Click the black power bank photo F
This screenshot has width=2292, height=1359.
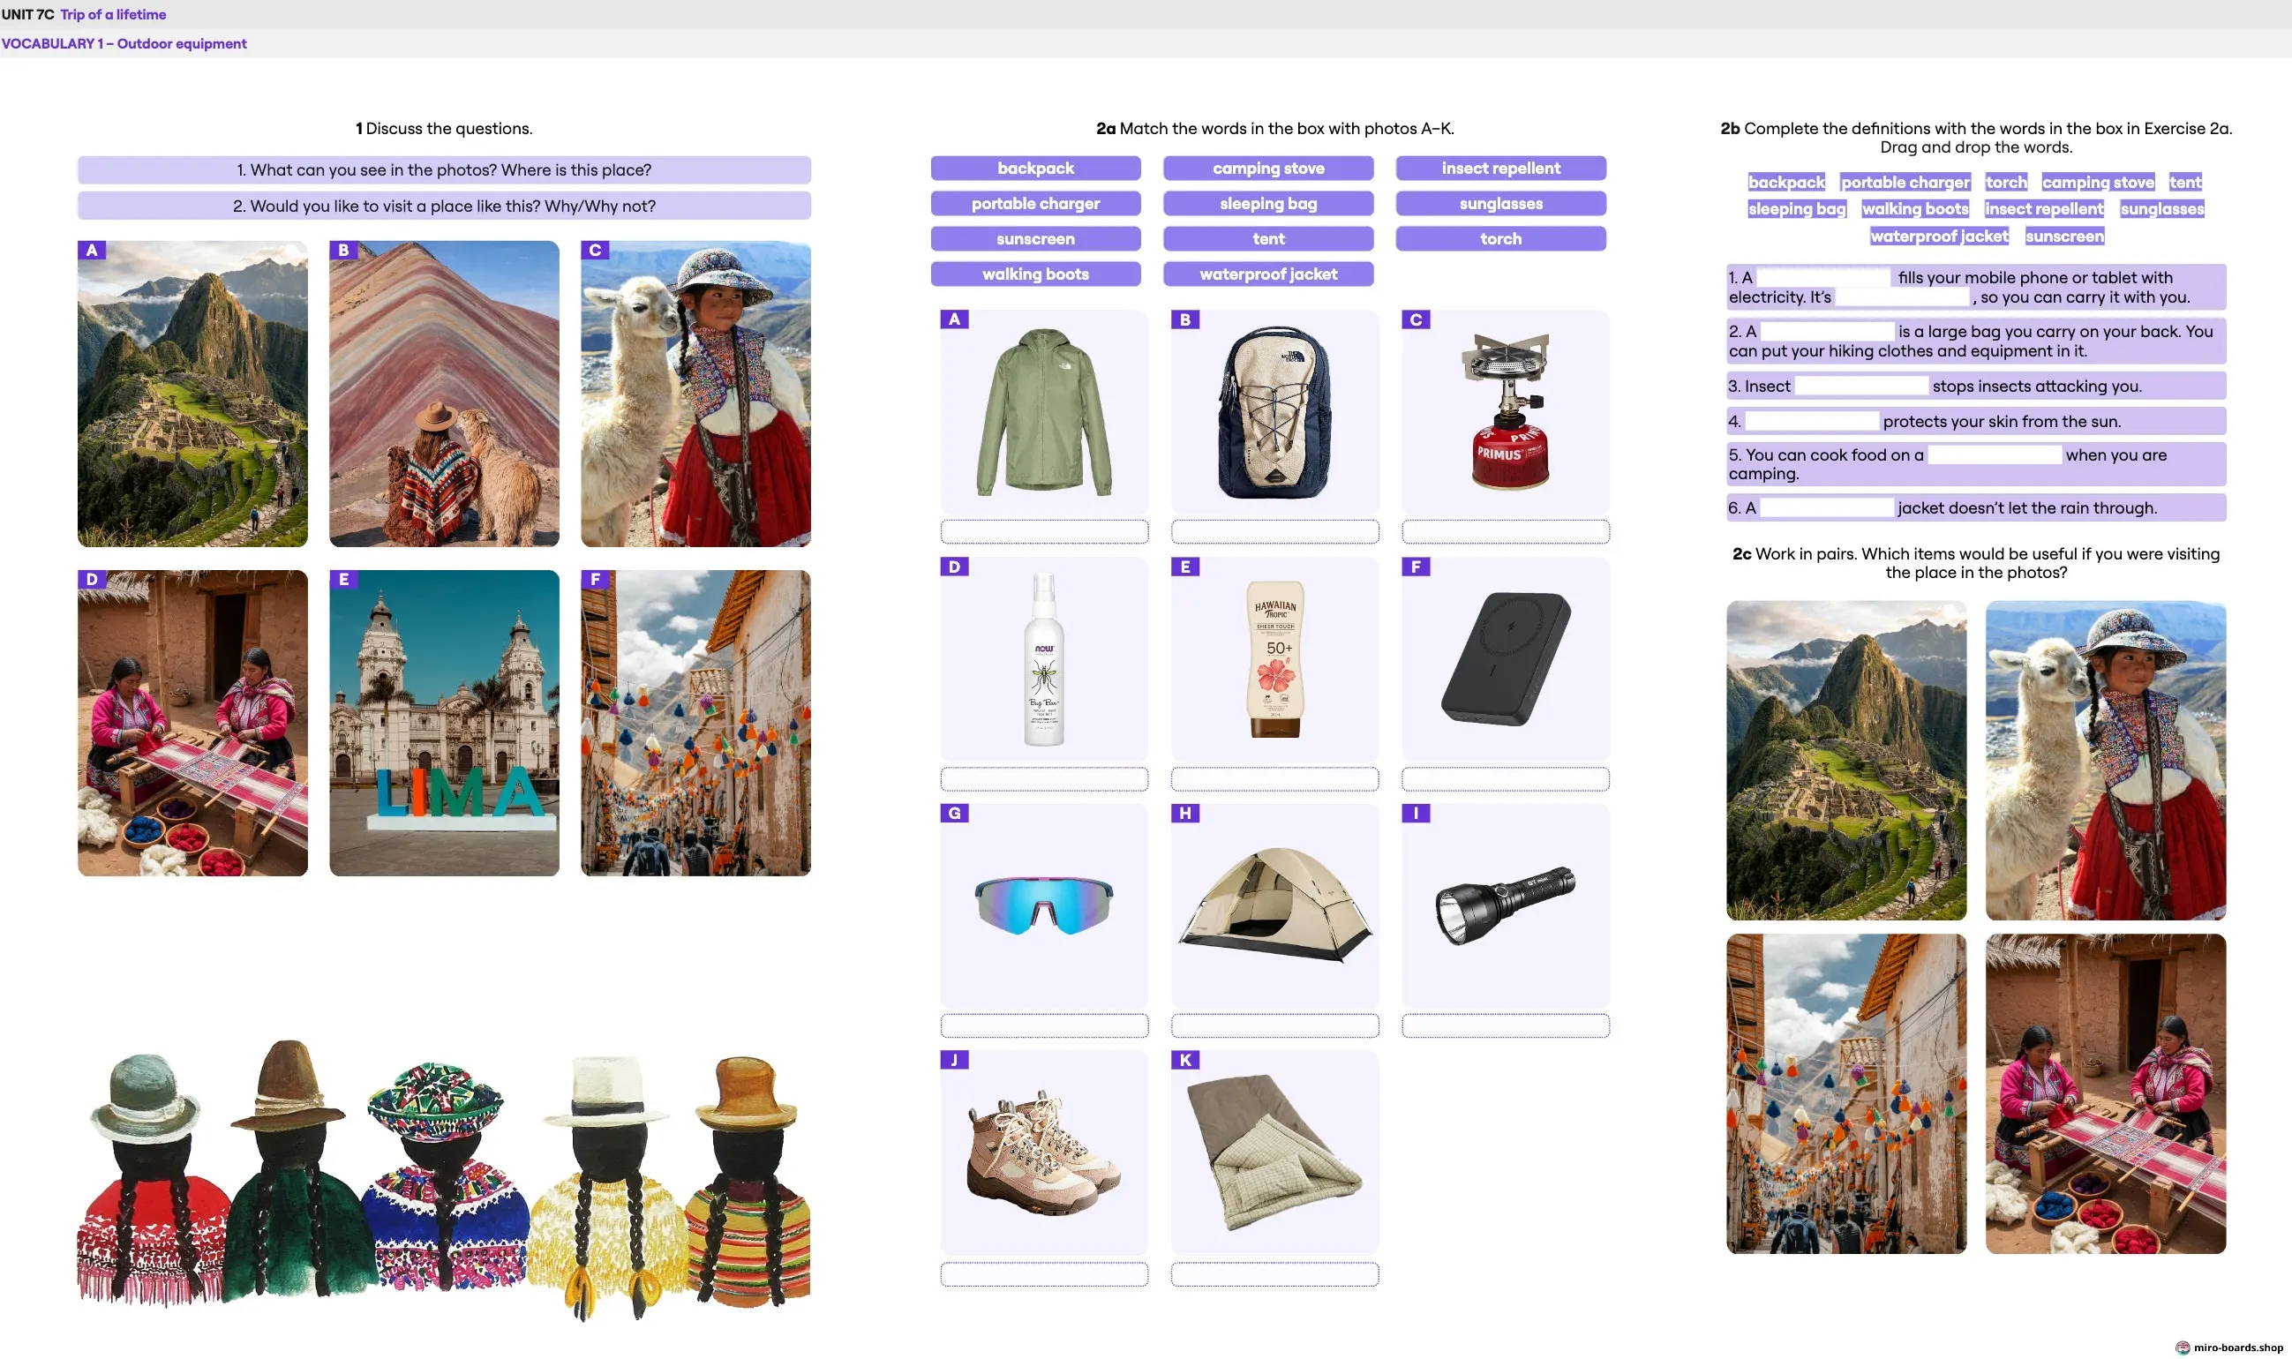(x=1505, y=659)
